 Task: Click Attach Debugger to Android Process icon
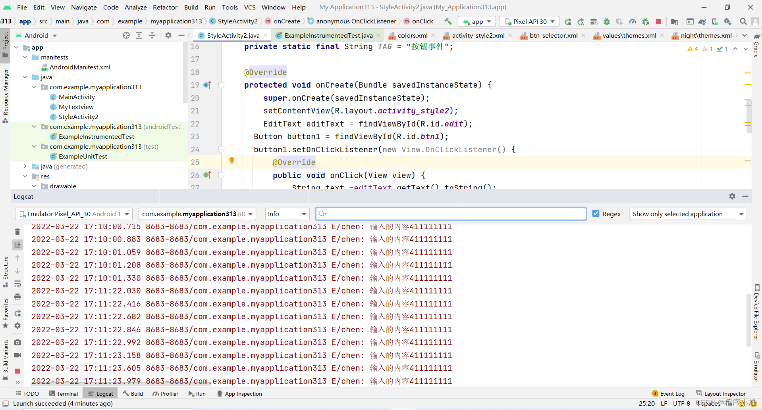coord(646,21)
